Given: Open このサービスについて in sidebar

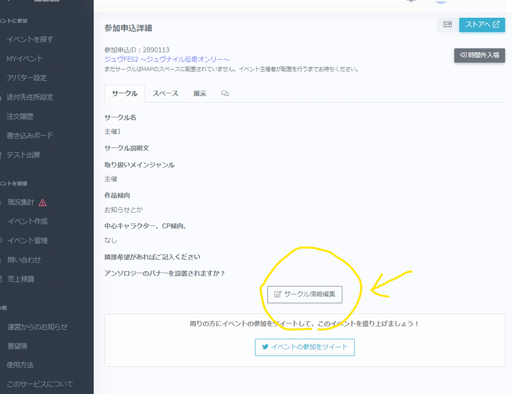Looking at the screenshot, I should 40,384.
